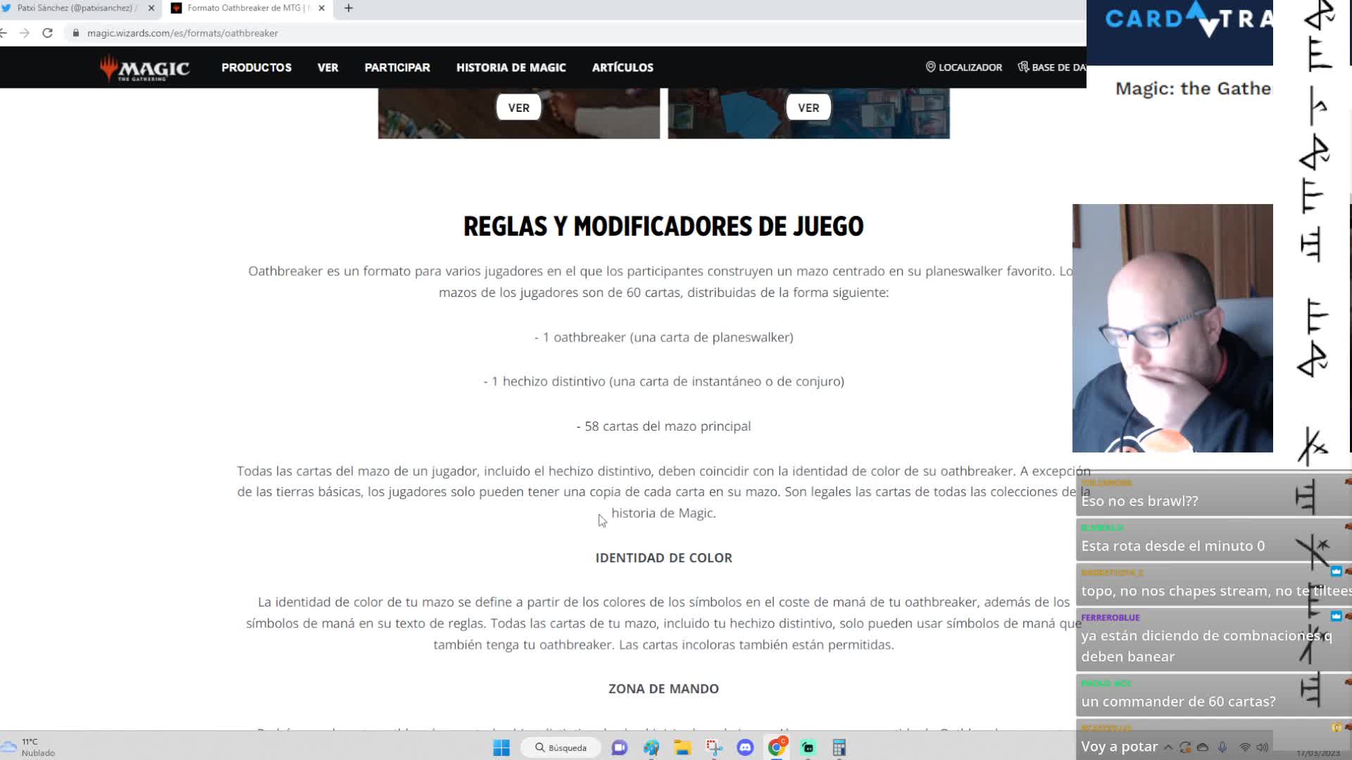Close the Formato Oathbreaker tab

click(321, 8)
